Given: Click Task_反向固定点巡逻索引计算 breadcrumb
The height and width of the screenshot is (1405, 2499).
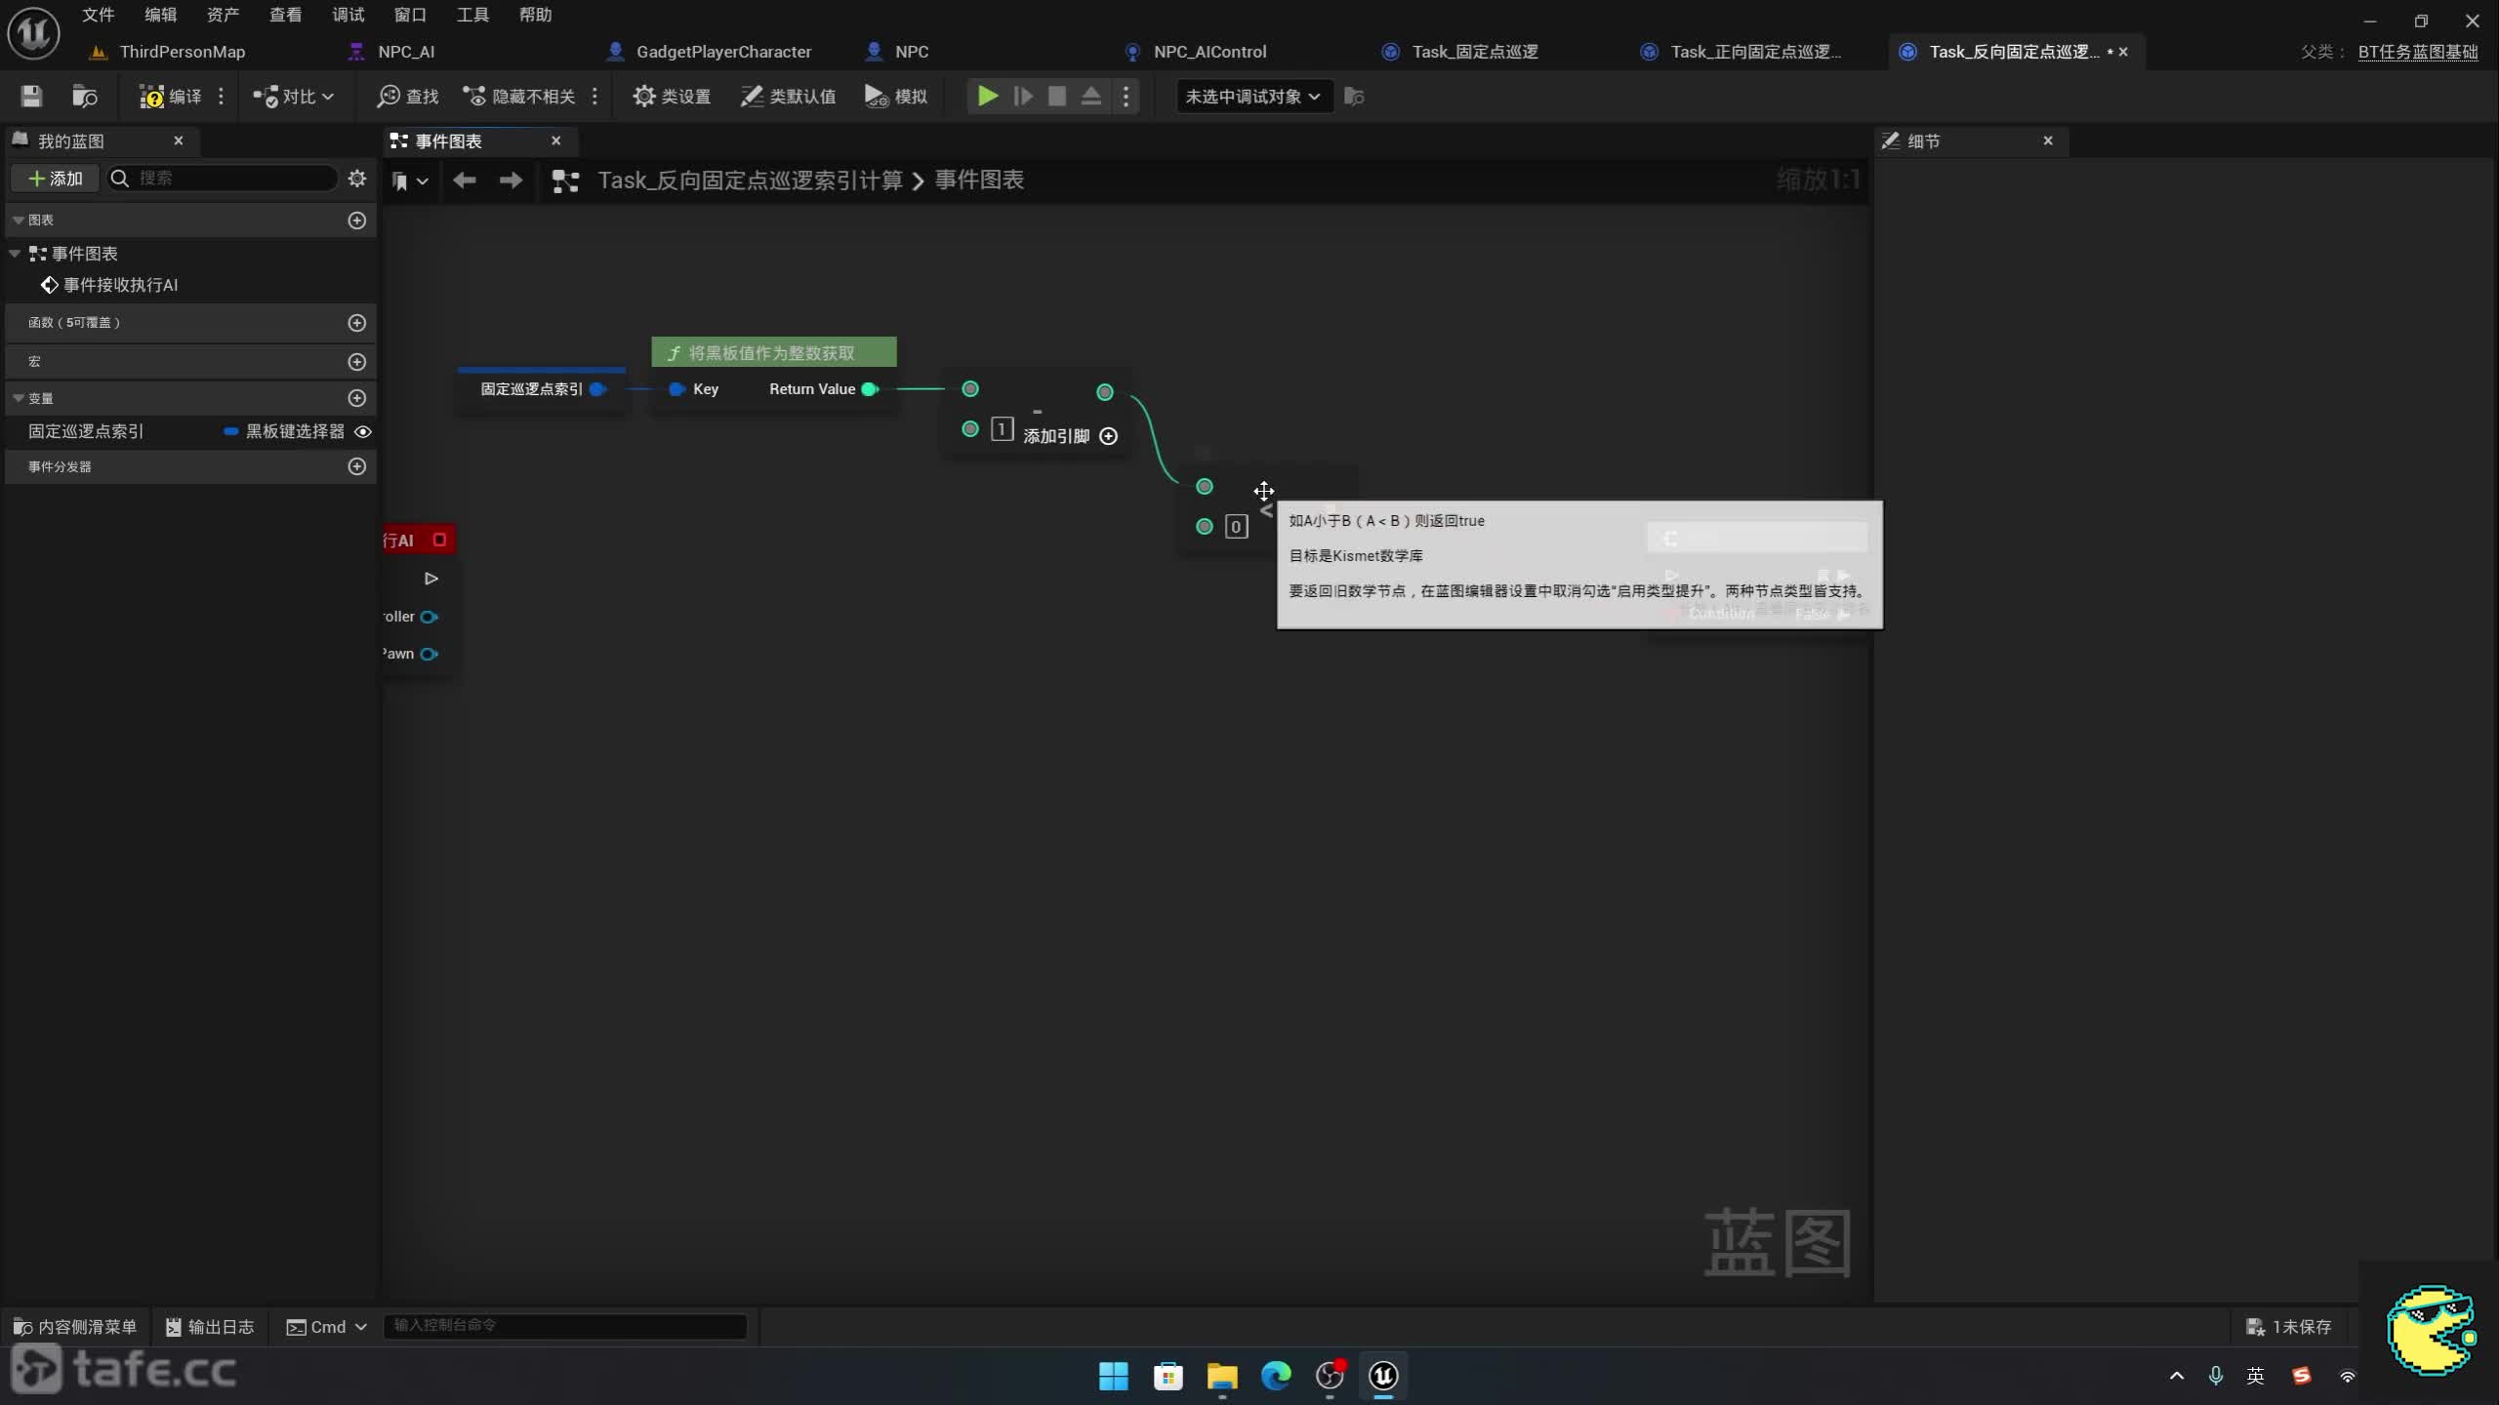Looking at the screenshot, I should pos(750,181).
